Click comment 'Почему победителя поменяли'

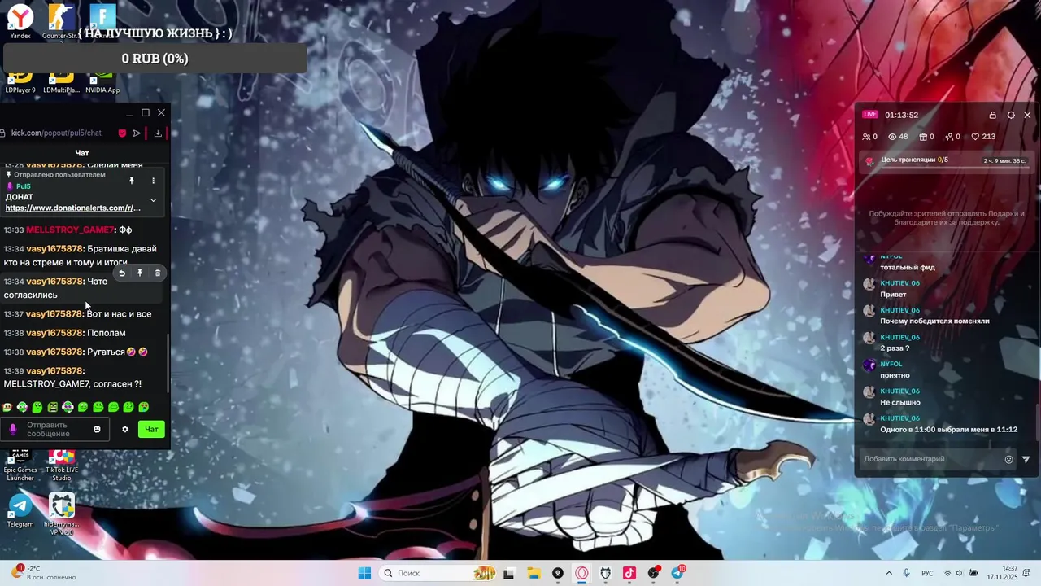point(934,321)
